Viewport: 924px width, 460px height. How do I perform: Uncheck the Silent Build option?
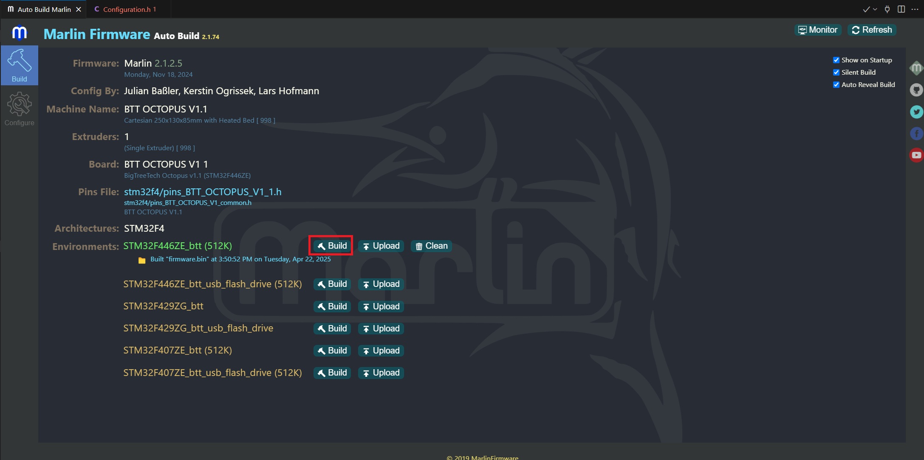tap(836, 73)
